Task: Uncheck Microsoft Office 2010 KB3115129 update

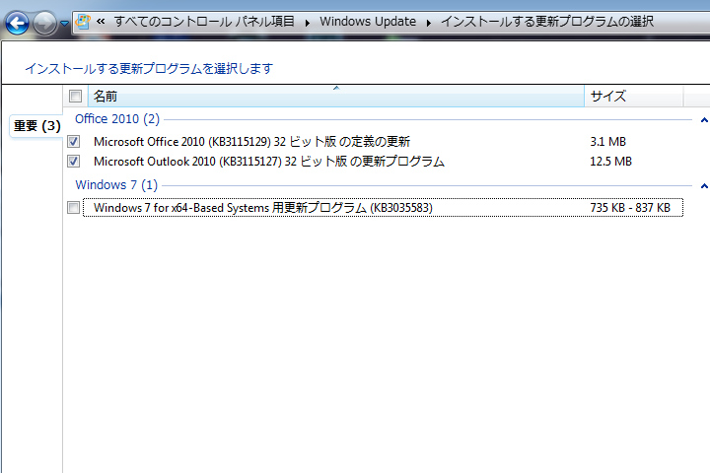Action: pos(73,141)
